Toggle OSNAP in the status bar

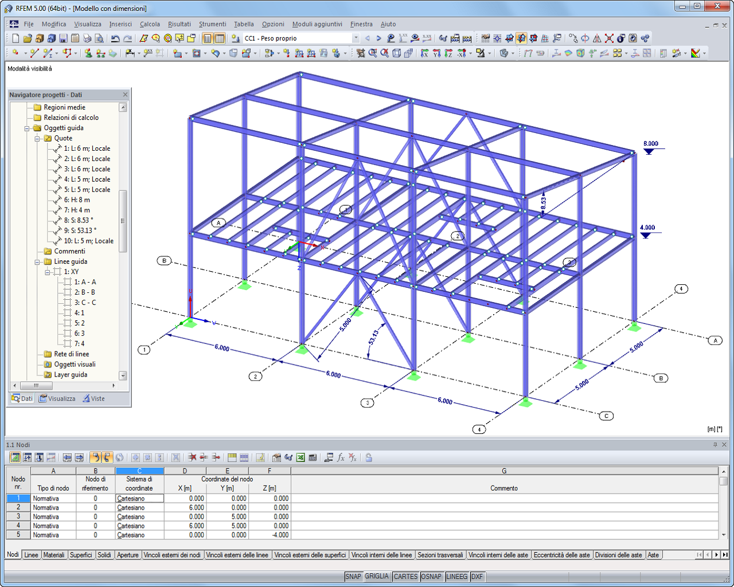431,577
